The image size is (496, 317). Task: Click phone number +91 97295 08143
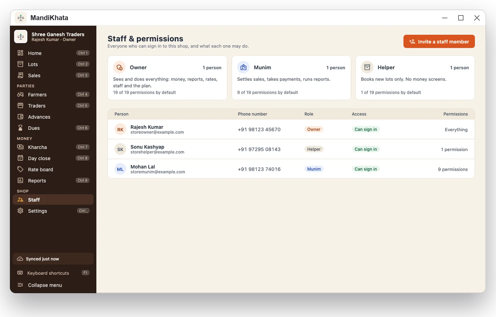[259, 149]
